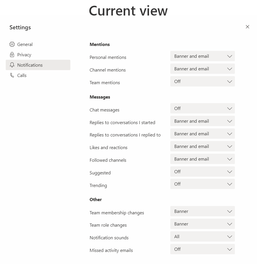Open the Team membership changes dropdown

[x=202, y=211]
